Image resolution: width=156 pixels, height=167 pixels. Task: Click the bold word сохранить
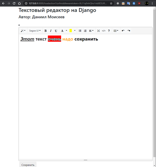coord(86,39)
